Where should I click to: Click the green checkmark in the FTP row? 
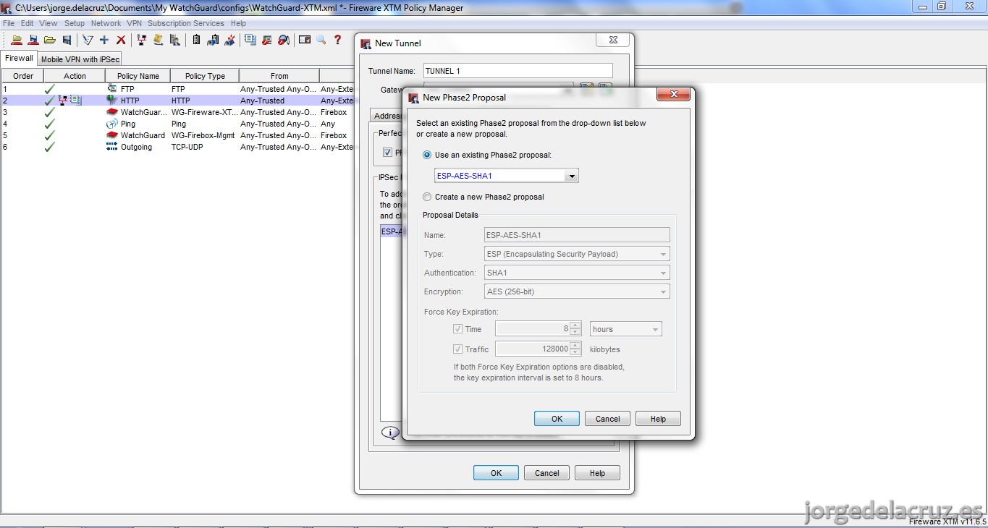coord(49,89)
